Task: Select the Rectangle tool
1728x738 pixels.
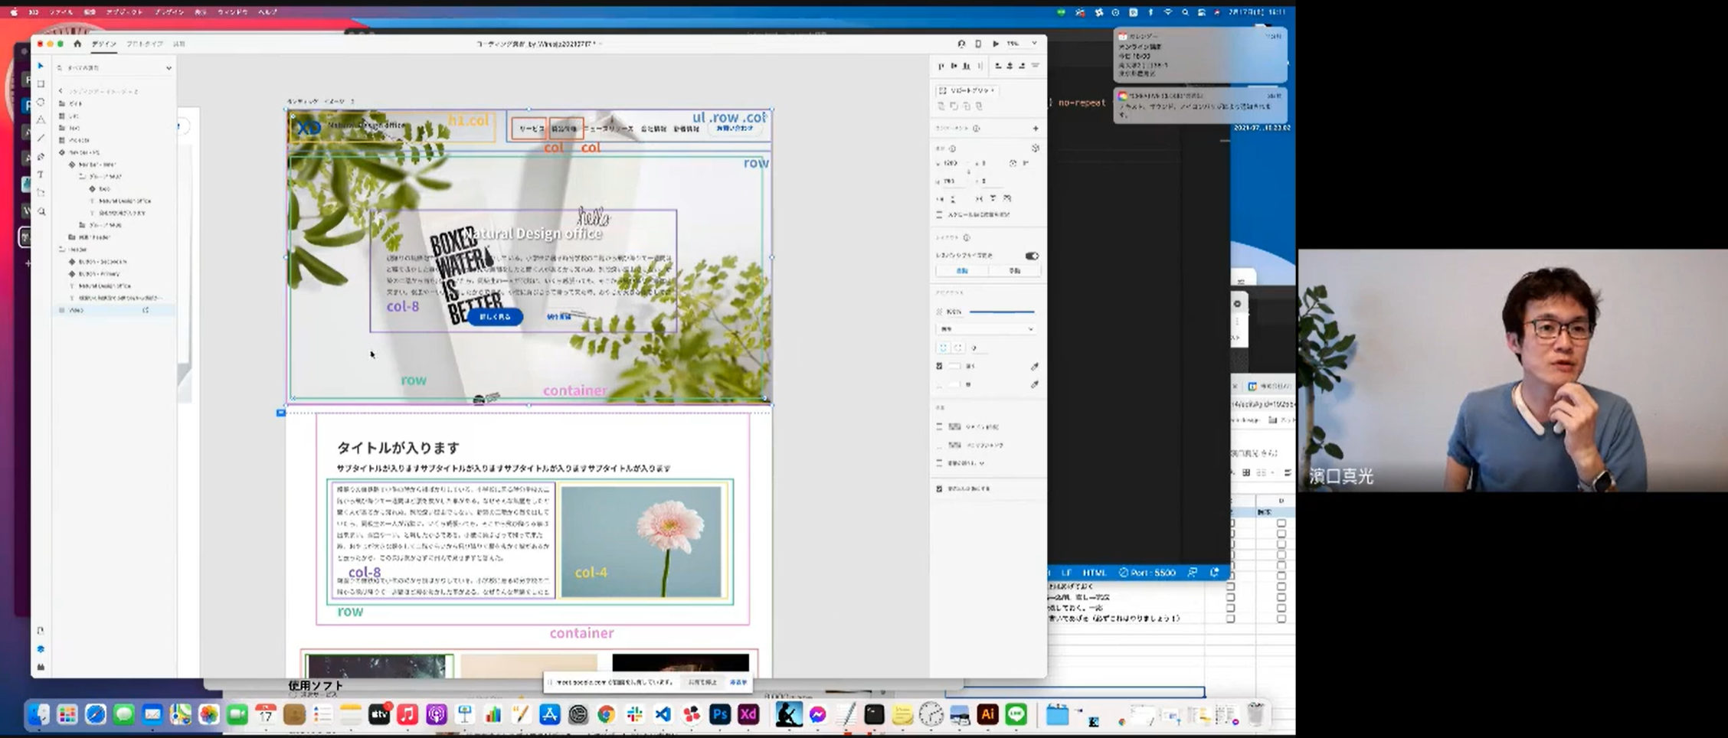Action: coord(41,83)
